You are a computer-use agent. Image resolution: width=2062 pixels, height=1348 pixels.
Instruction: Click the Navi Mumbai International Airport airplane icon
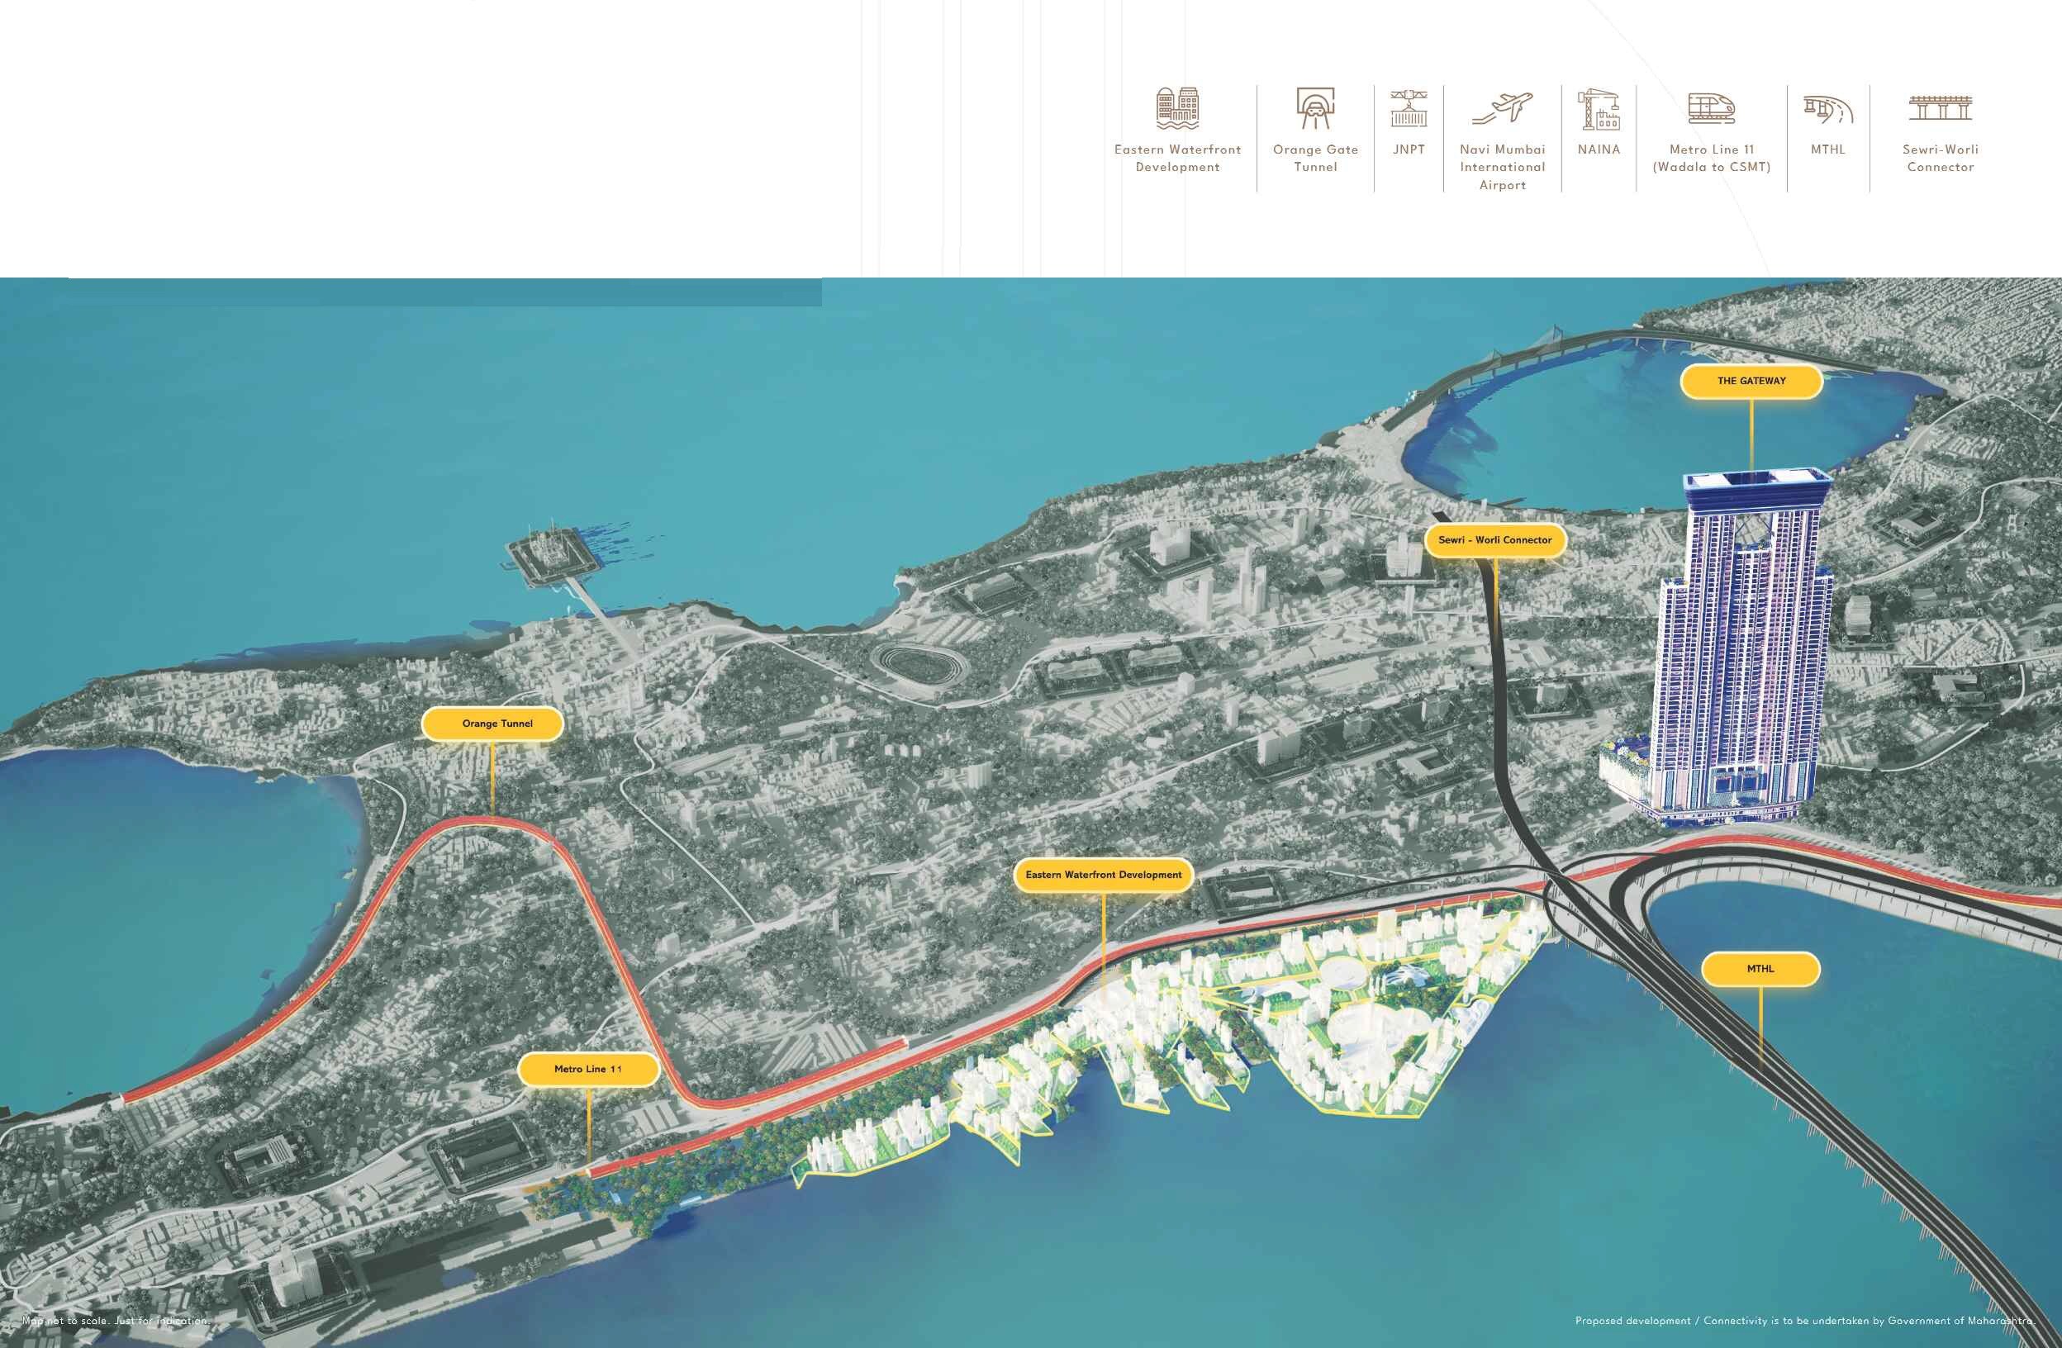click(1503, 108)
